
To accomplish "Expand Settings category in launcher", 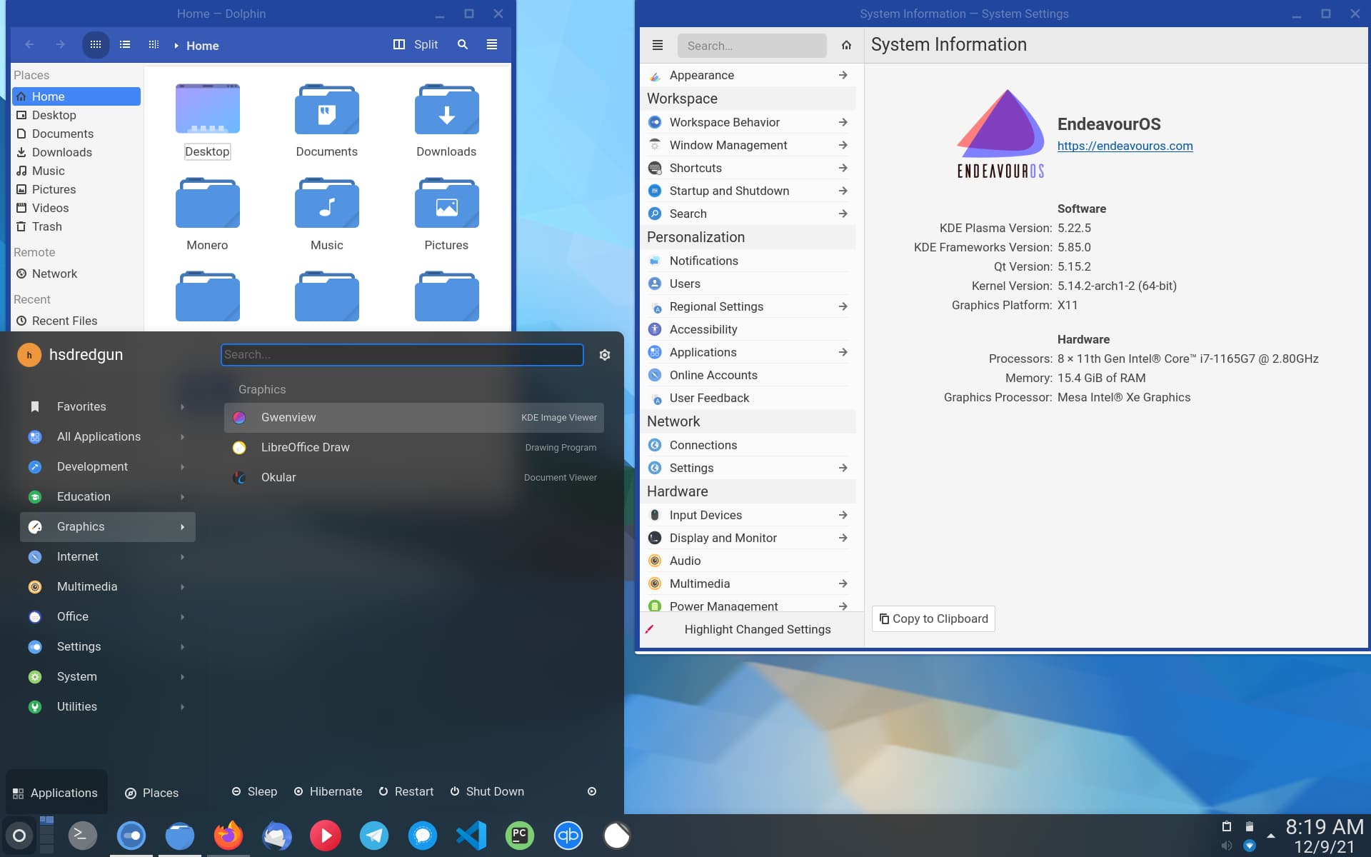I will pos(108,647).
